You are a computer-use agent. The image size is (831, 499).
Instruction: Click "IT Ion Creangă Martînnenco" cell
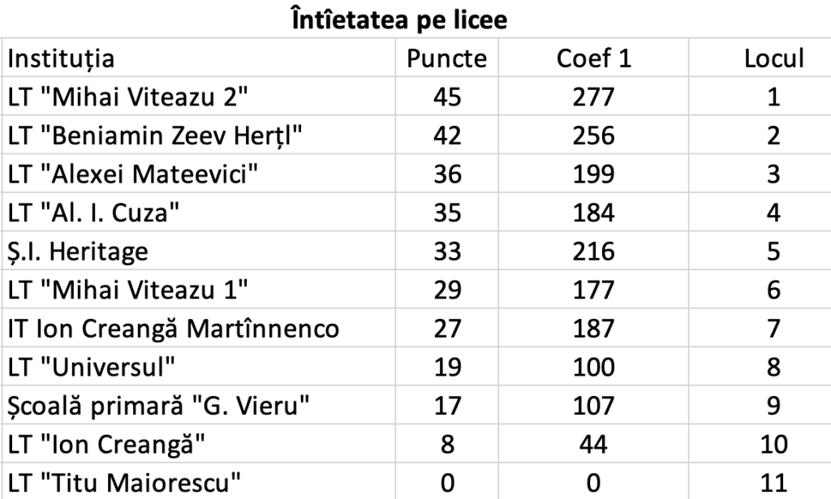tap(174, 329)
